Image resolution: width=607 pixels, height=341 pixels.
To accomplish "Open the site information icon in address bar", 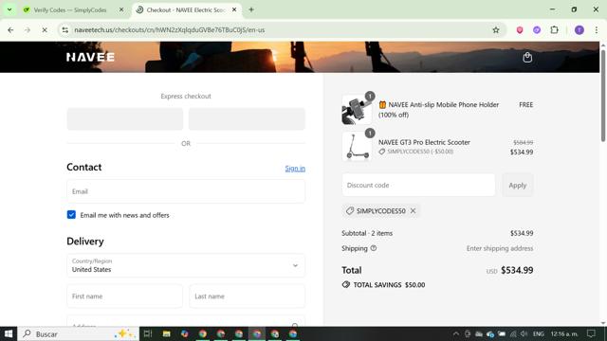I will tap(65, 29).
